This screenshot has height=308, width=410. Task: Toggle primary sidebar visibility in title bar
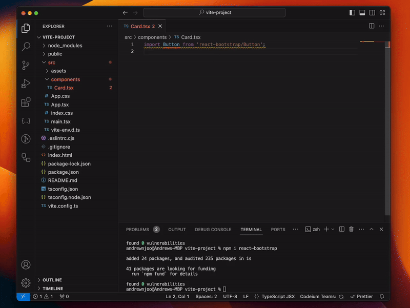click(352, 13)
